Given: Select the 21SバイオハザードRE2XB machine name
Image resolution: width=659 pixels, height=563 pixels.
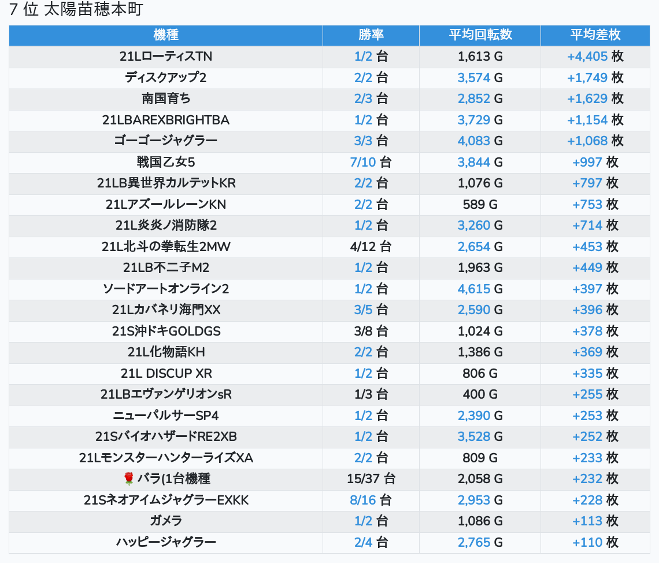Looking at the screenshot, I should pyautogui.click(x=165, y=437).
